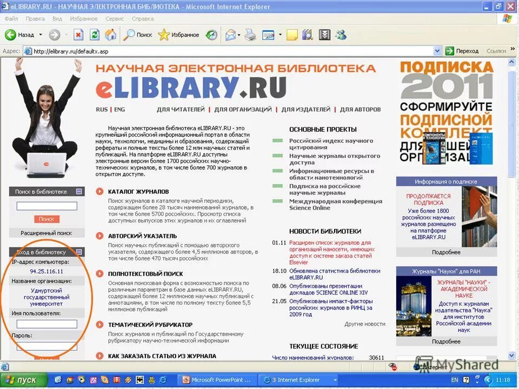Image resolution: width=519 pixels, height=389 pixels.
Task: Open the Файл menu
Action: pos(11,18)
